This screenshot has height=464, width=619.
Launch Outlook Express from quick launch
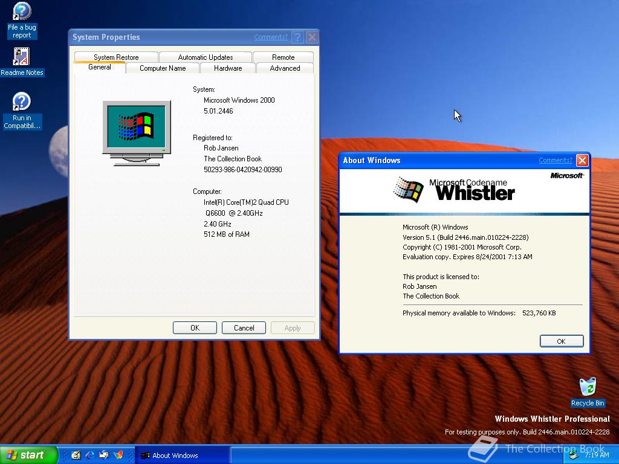tap(104, 455)
